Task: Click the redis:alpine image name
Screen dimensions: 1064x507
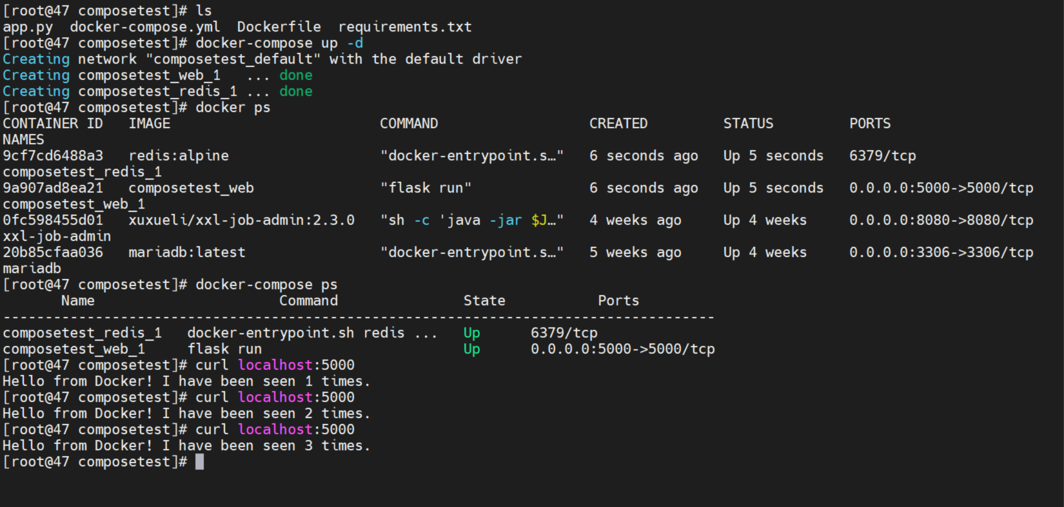Action: click(x=179, y=156)
